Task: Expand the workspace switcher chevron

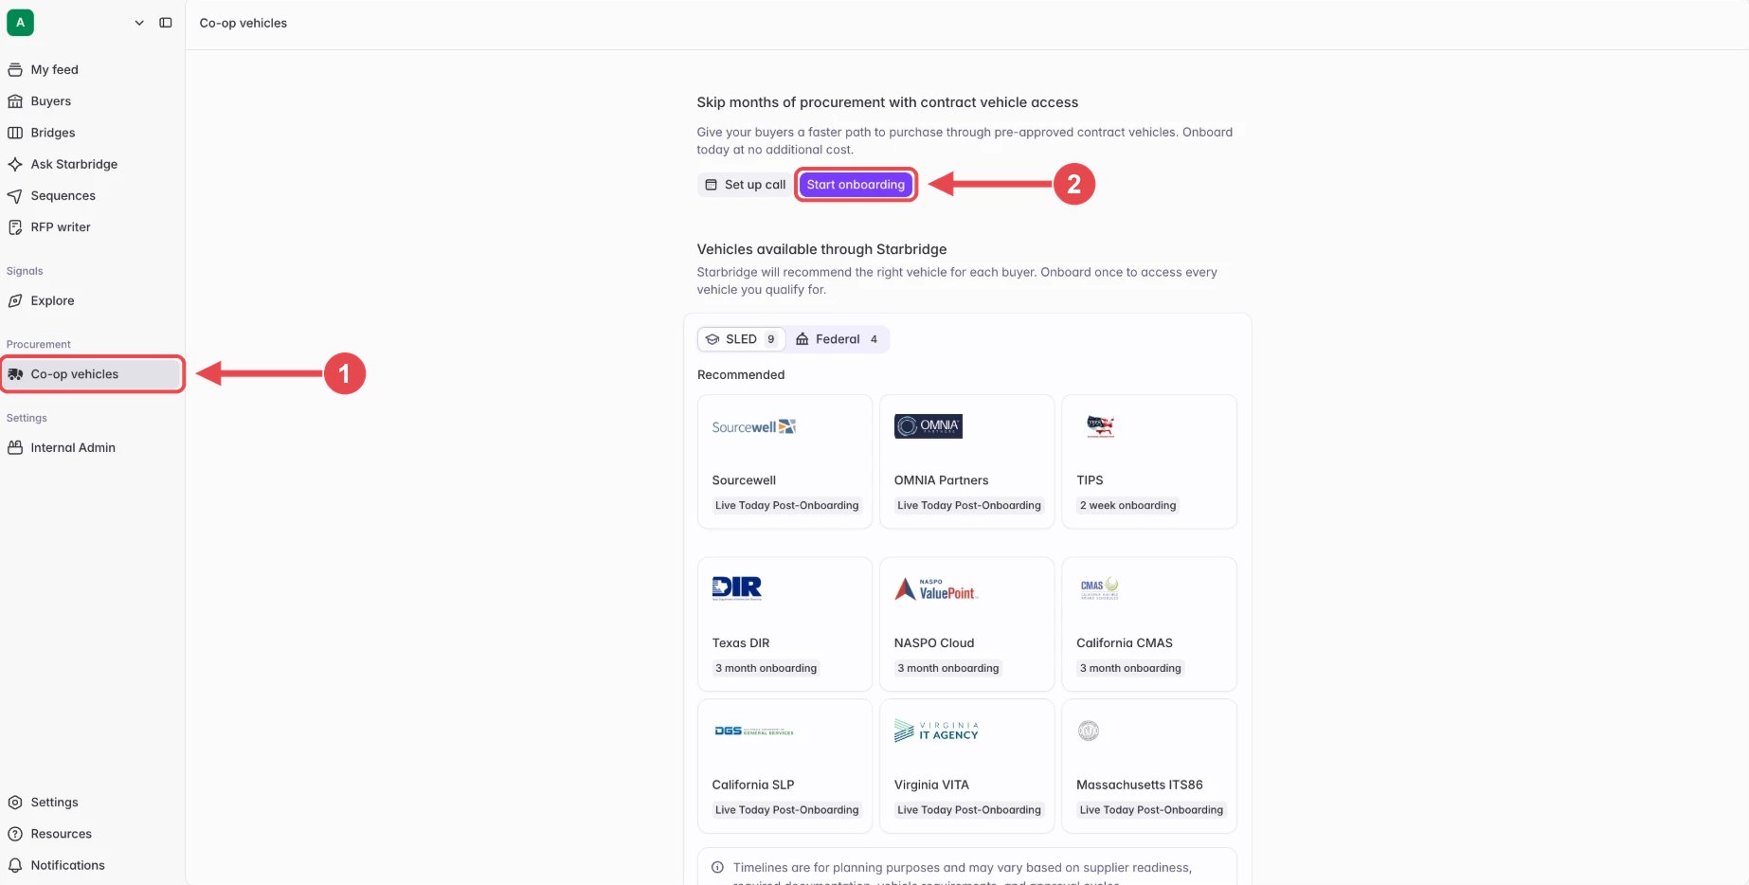Action: 139,23
